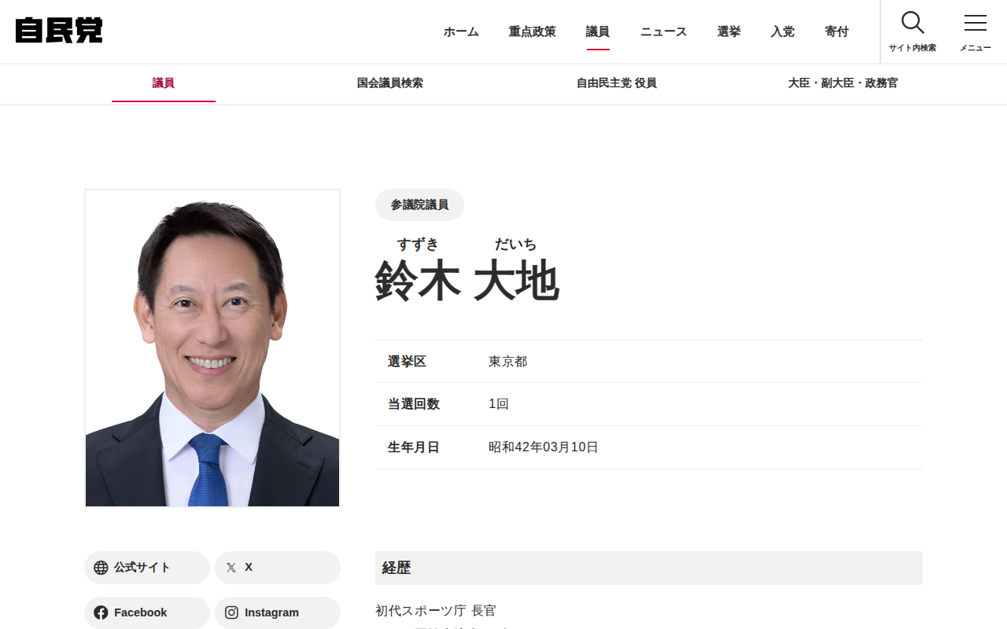This screenshot has width=1007, height=629.
Task: Open 選挙 navigation item
Action: coord(729,31)
